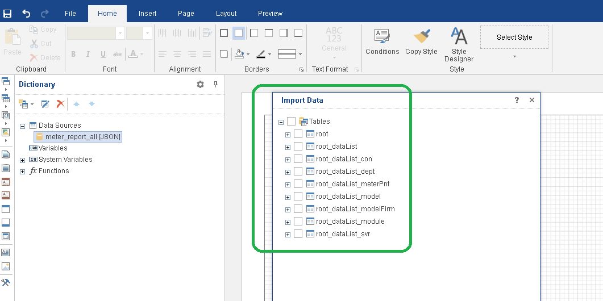The height and width of the screenshot is (301, 603).
Task: Expand the System Variables node
Action: (x=22, y=160)
